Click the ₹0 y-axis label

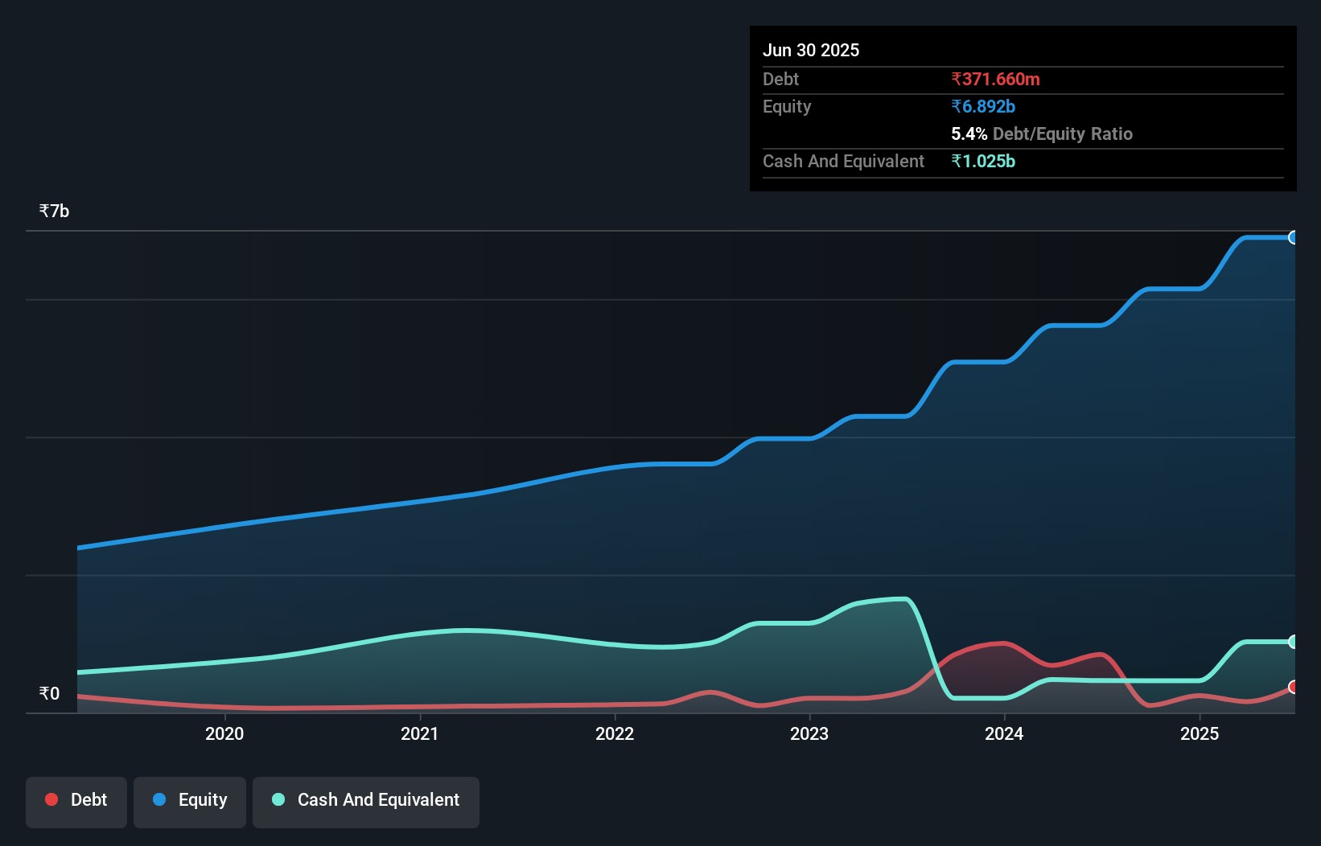pos(49,693)
